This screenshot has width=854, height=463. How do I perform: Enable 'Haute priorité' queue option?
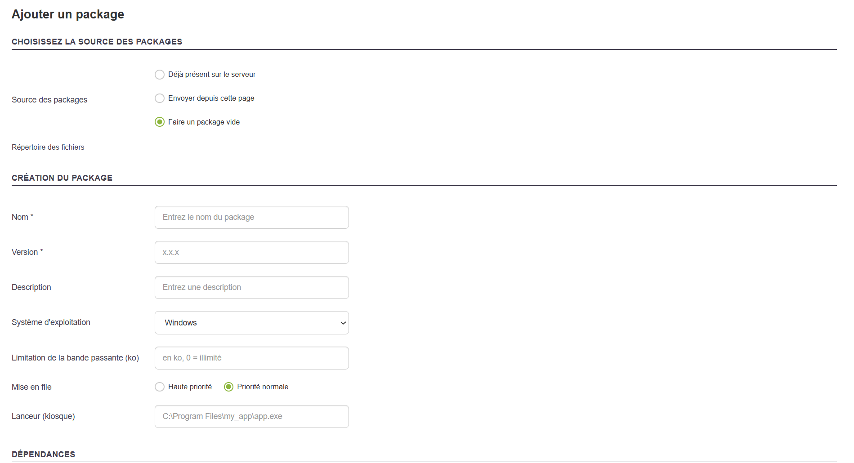(x=160, y=387)
